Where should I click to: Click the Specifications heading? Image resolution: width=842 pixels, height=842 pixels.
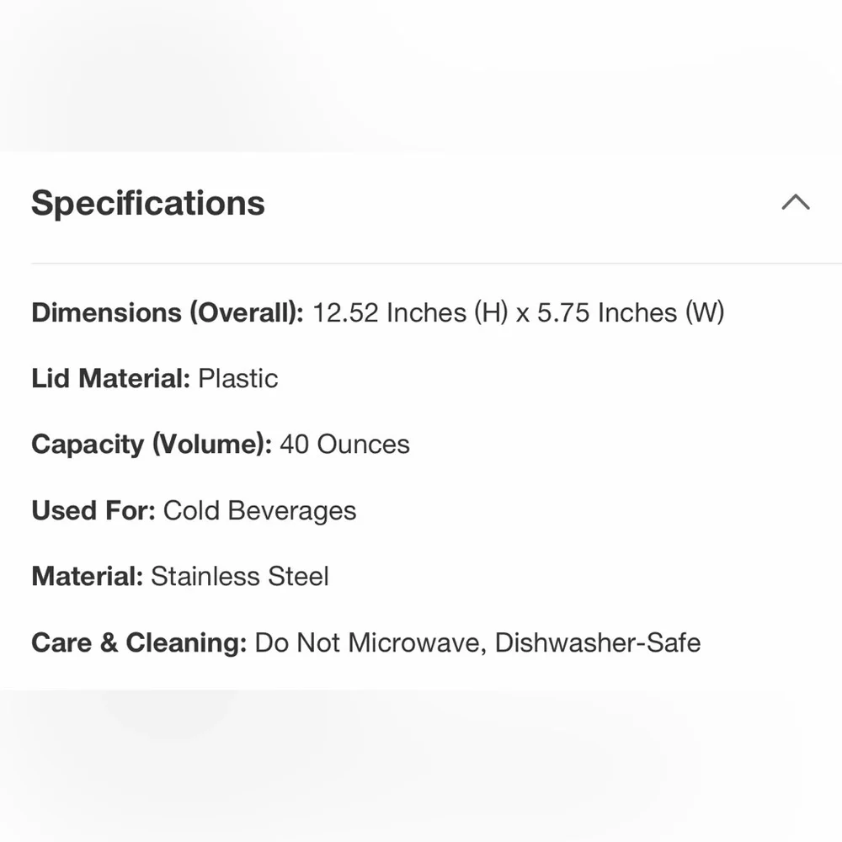tap(148, 204)
